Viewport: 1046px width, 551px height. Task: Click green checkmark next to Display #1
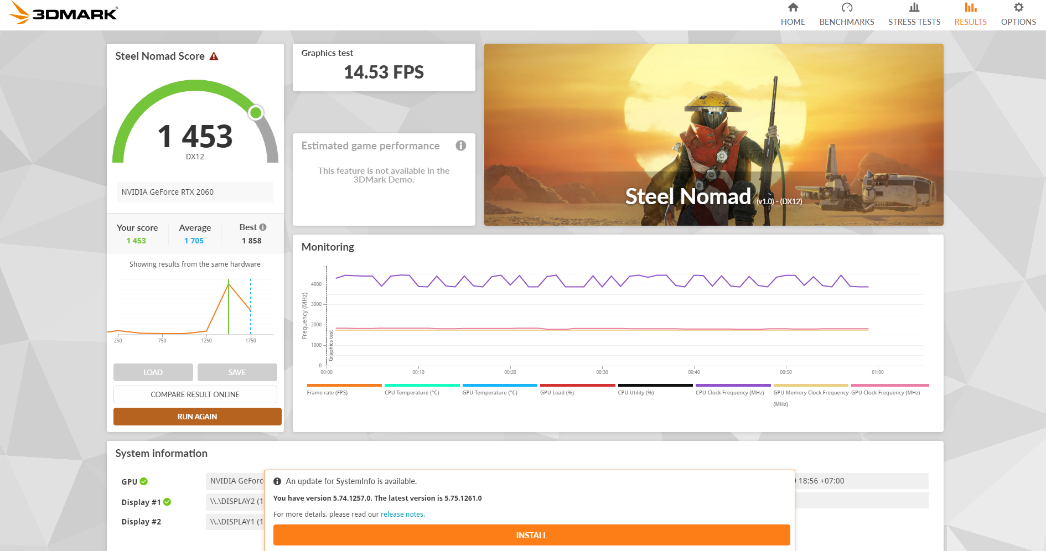[x=167, y=502]
